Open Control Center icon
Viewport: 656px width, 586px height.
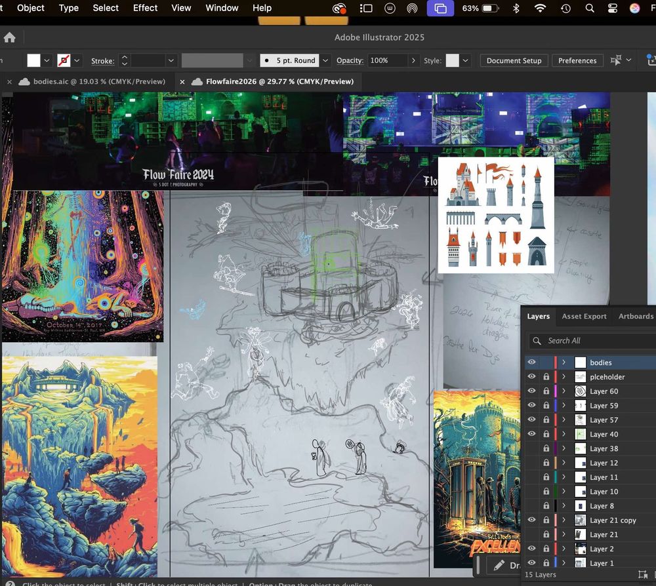click(x=613, y=9)
